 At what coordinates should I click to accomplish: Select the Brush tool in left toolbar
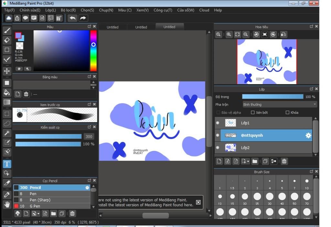point(7,31)
